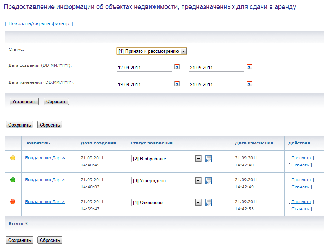328x248 pixels.
Task: Click the green status indicator circle
Action: (13, 180)
